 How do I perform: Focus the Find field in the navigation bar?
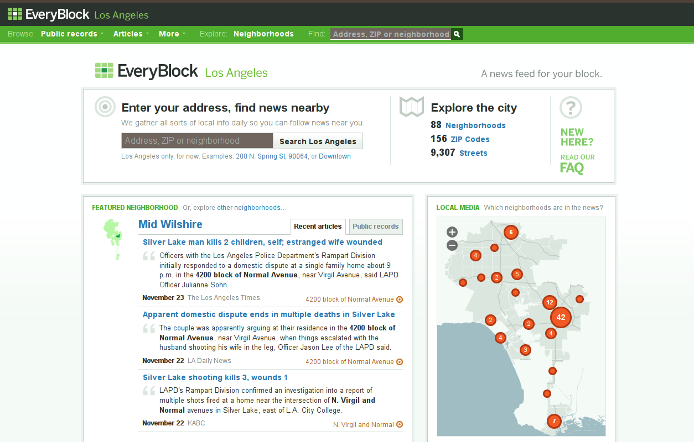391,34
